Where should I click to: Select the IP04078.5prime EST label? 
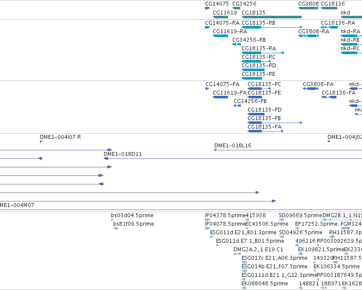point(225,224)
